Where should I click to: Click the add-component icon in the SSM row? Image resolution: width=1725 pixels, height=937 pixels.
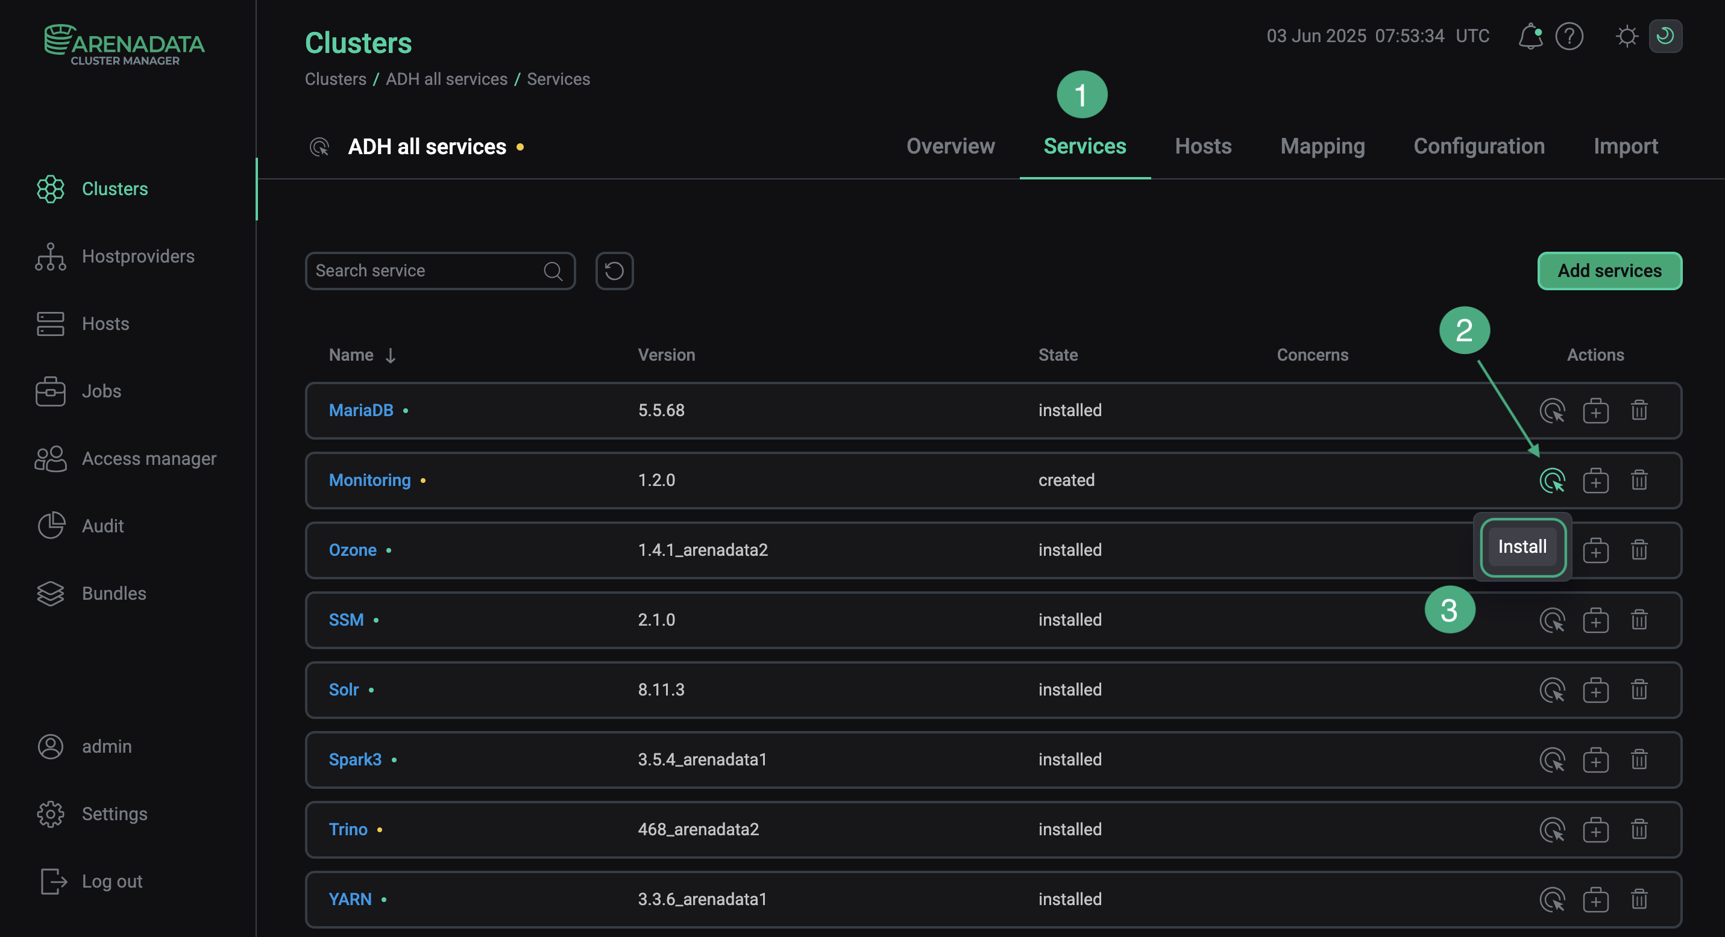[x=1596, y=620]
